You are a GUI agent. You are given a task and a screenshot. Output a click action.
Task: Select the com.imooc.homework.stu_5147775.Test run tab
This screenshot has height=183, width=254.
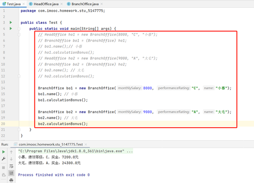click(51, 144)
